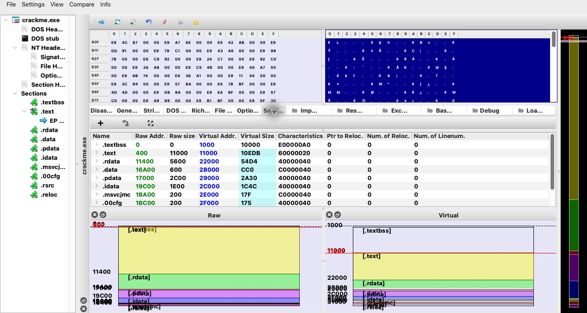
Task: Open the Info menu
Action: tap(105, 4)
